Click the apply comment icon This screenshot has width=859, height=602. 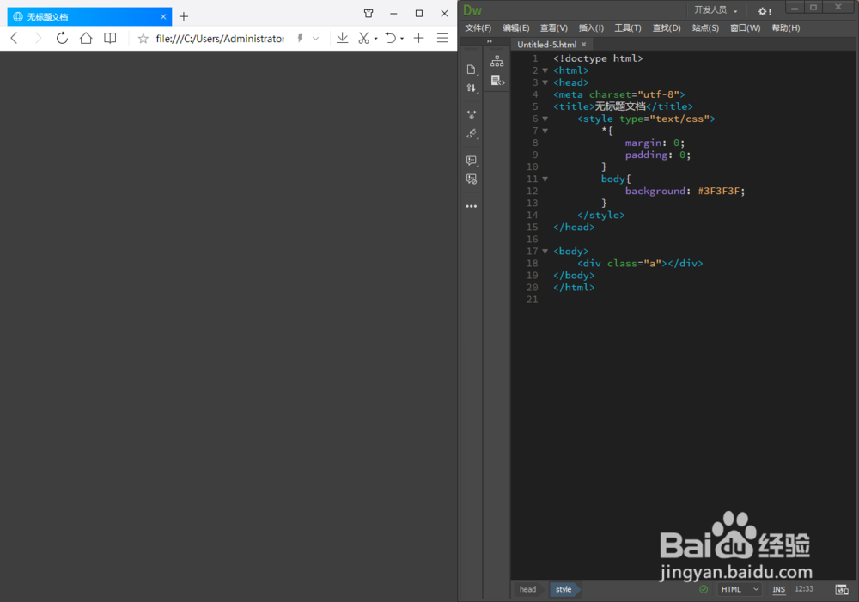(471, 161)
